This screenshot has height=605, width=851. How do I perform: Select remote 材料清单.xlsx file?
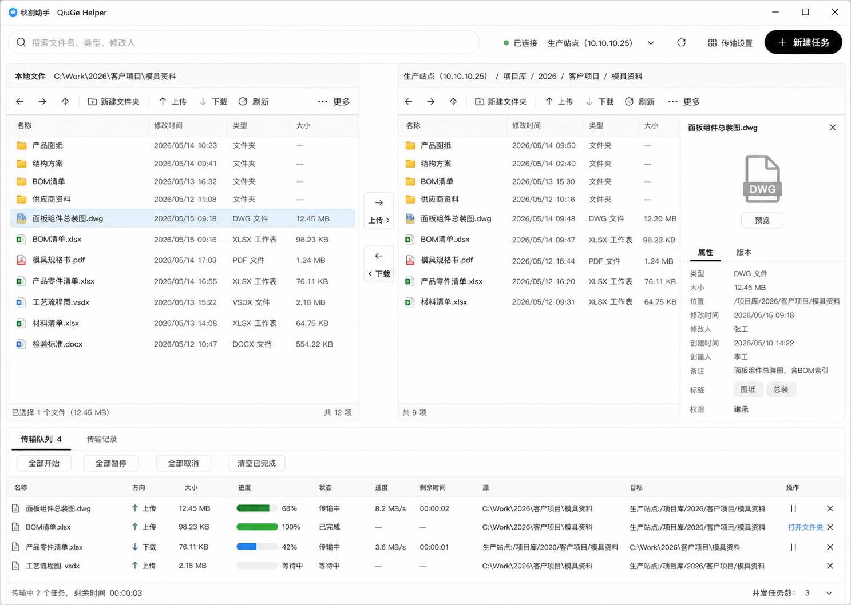coord(540,302)
